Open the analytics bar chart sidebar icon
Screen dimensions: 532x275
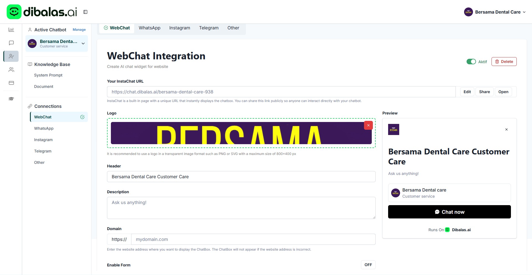tap(11, 30)
